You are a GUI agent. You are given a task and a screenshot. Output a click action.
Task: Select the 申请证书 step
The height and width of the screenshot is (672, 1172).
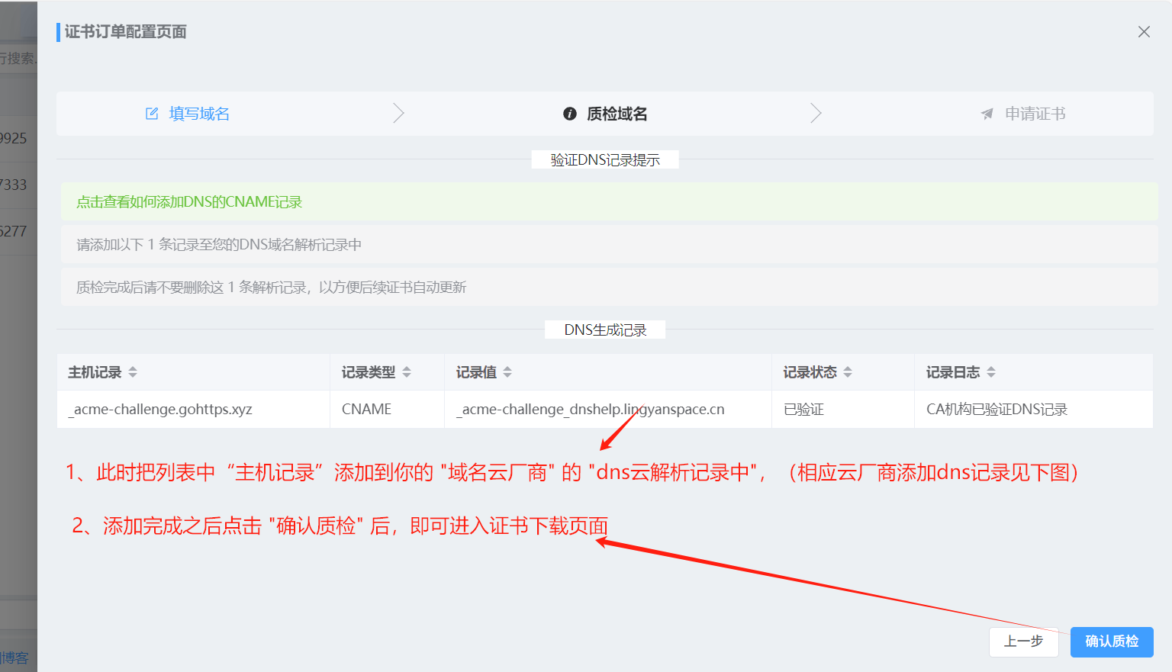1035,114
